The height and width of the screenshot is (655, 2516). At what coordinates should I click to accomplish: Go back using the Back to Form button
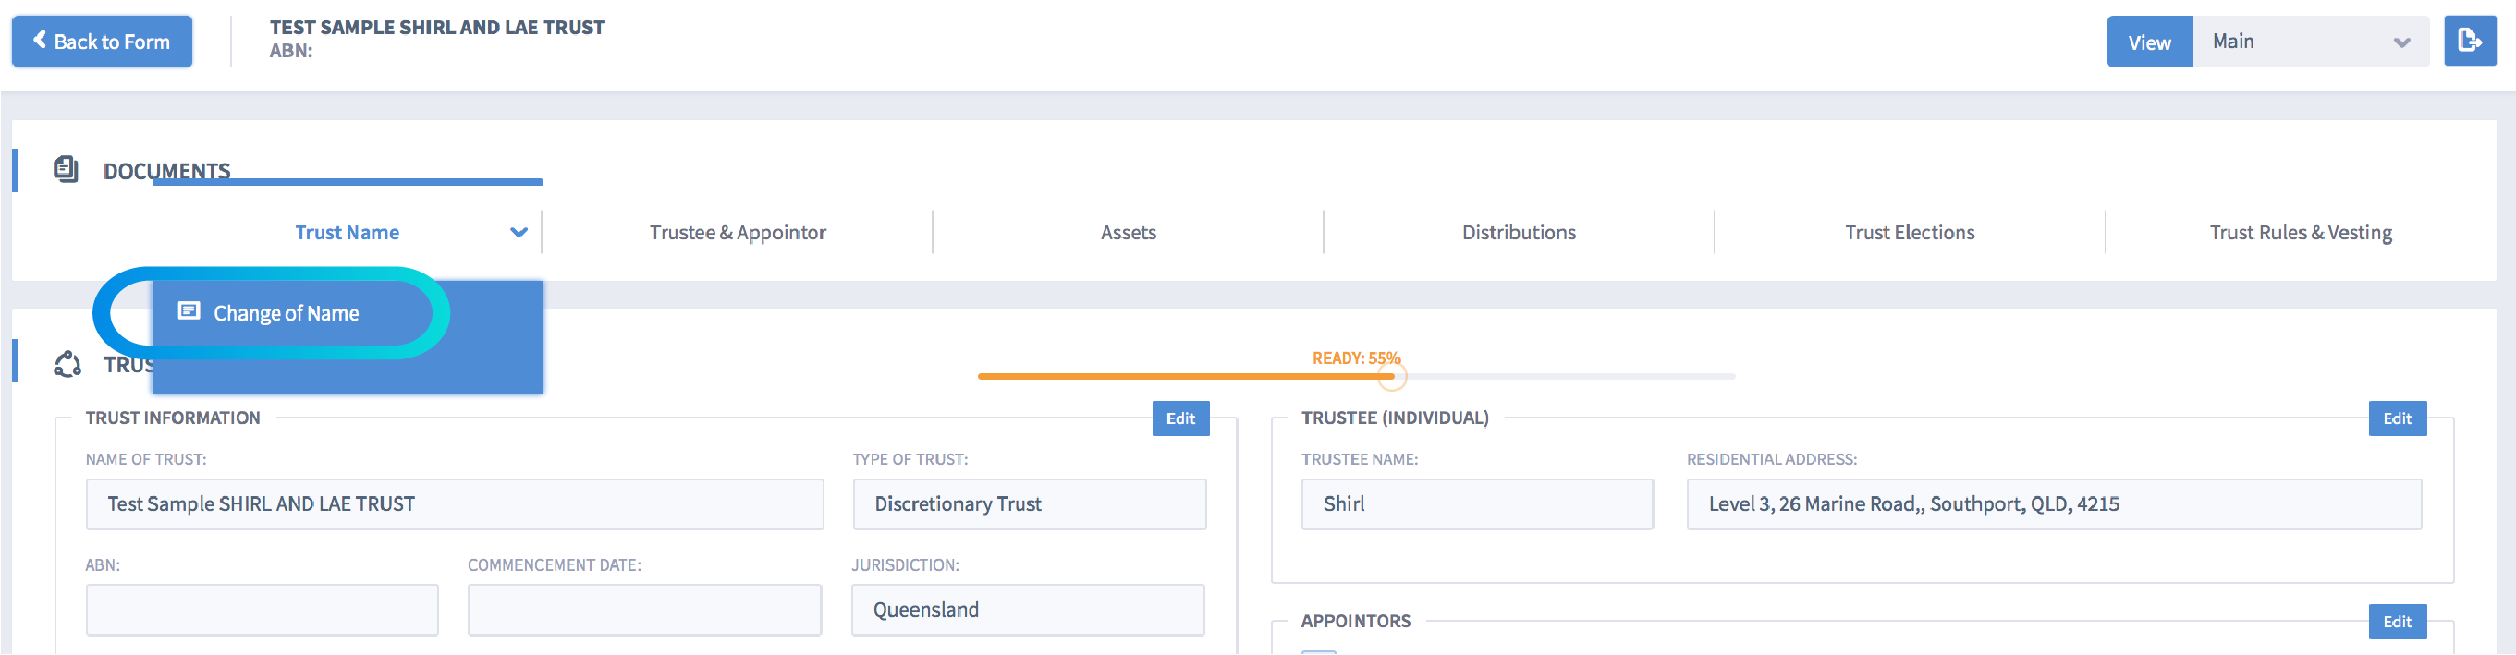102,41
